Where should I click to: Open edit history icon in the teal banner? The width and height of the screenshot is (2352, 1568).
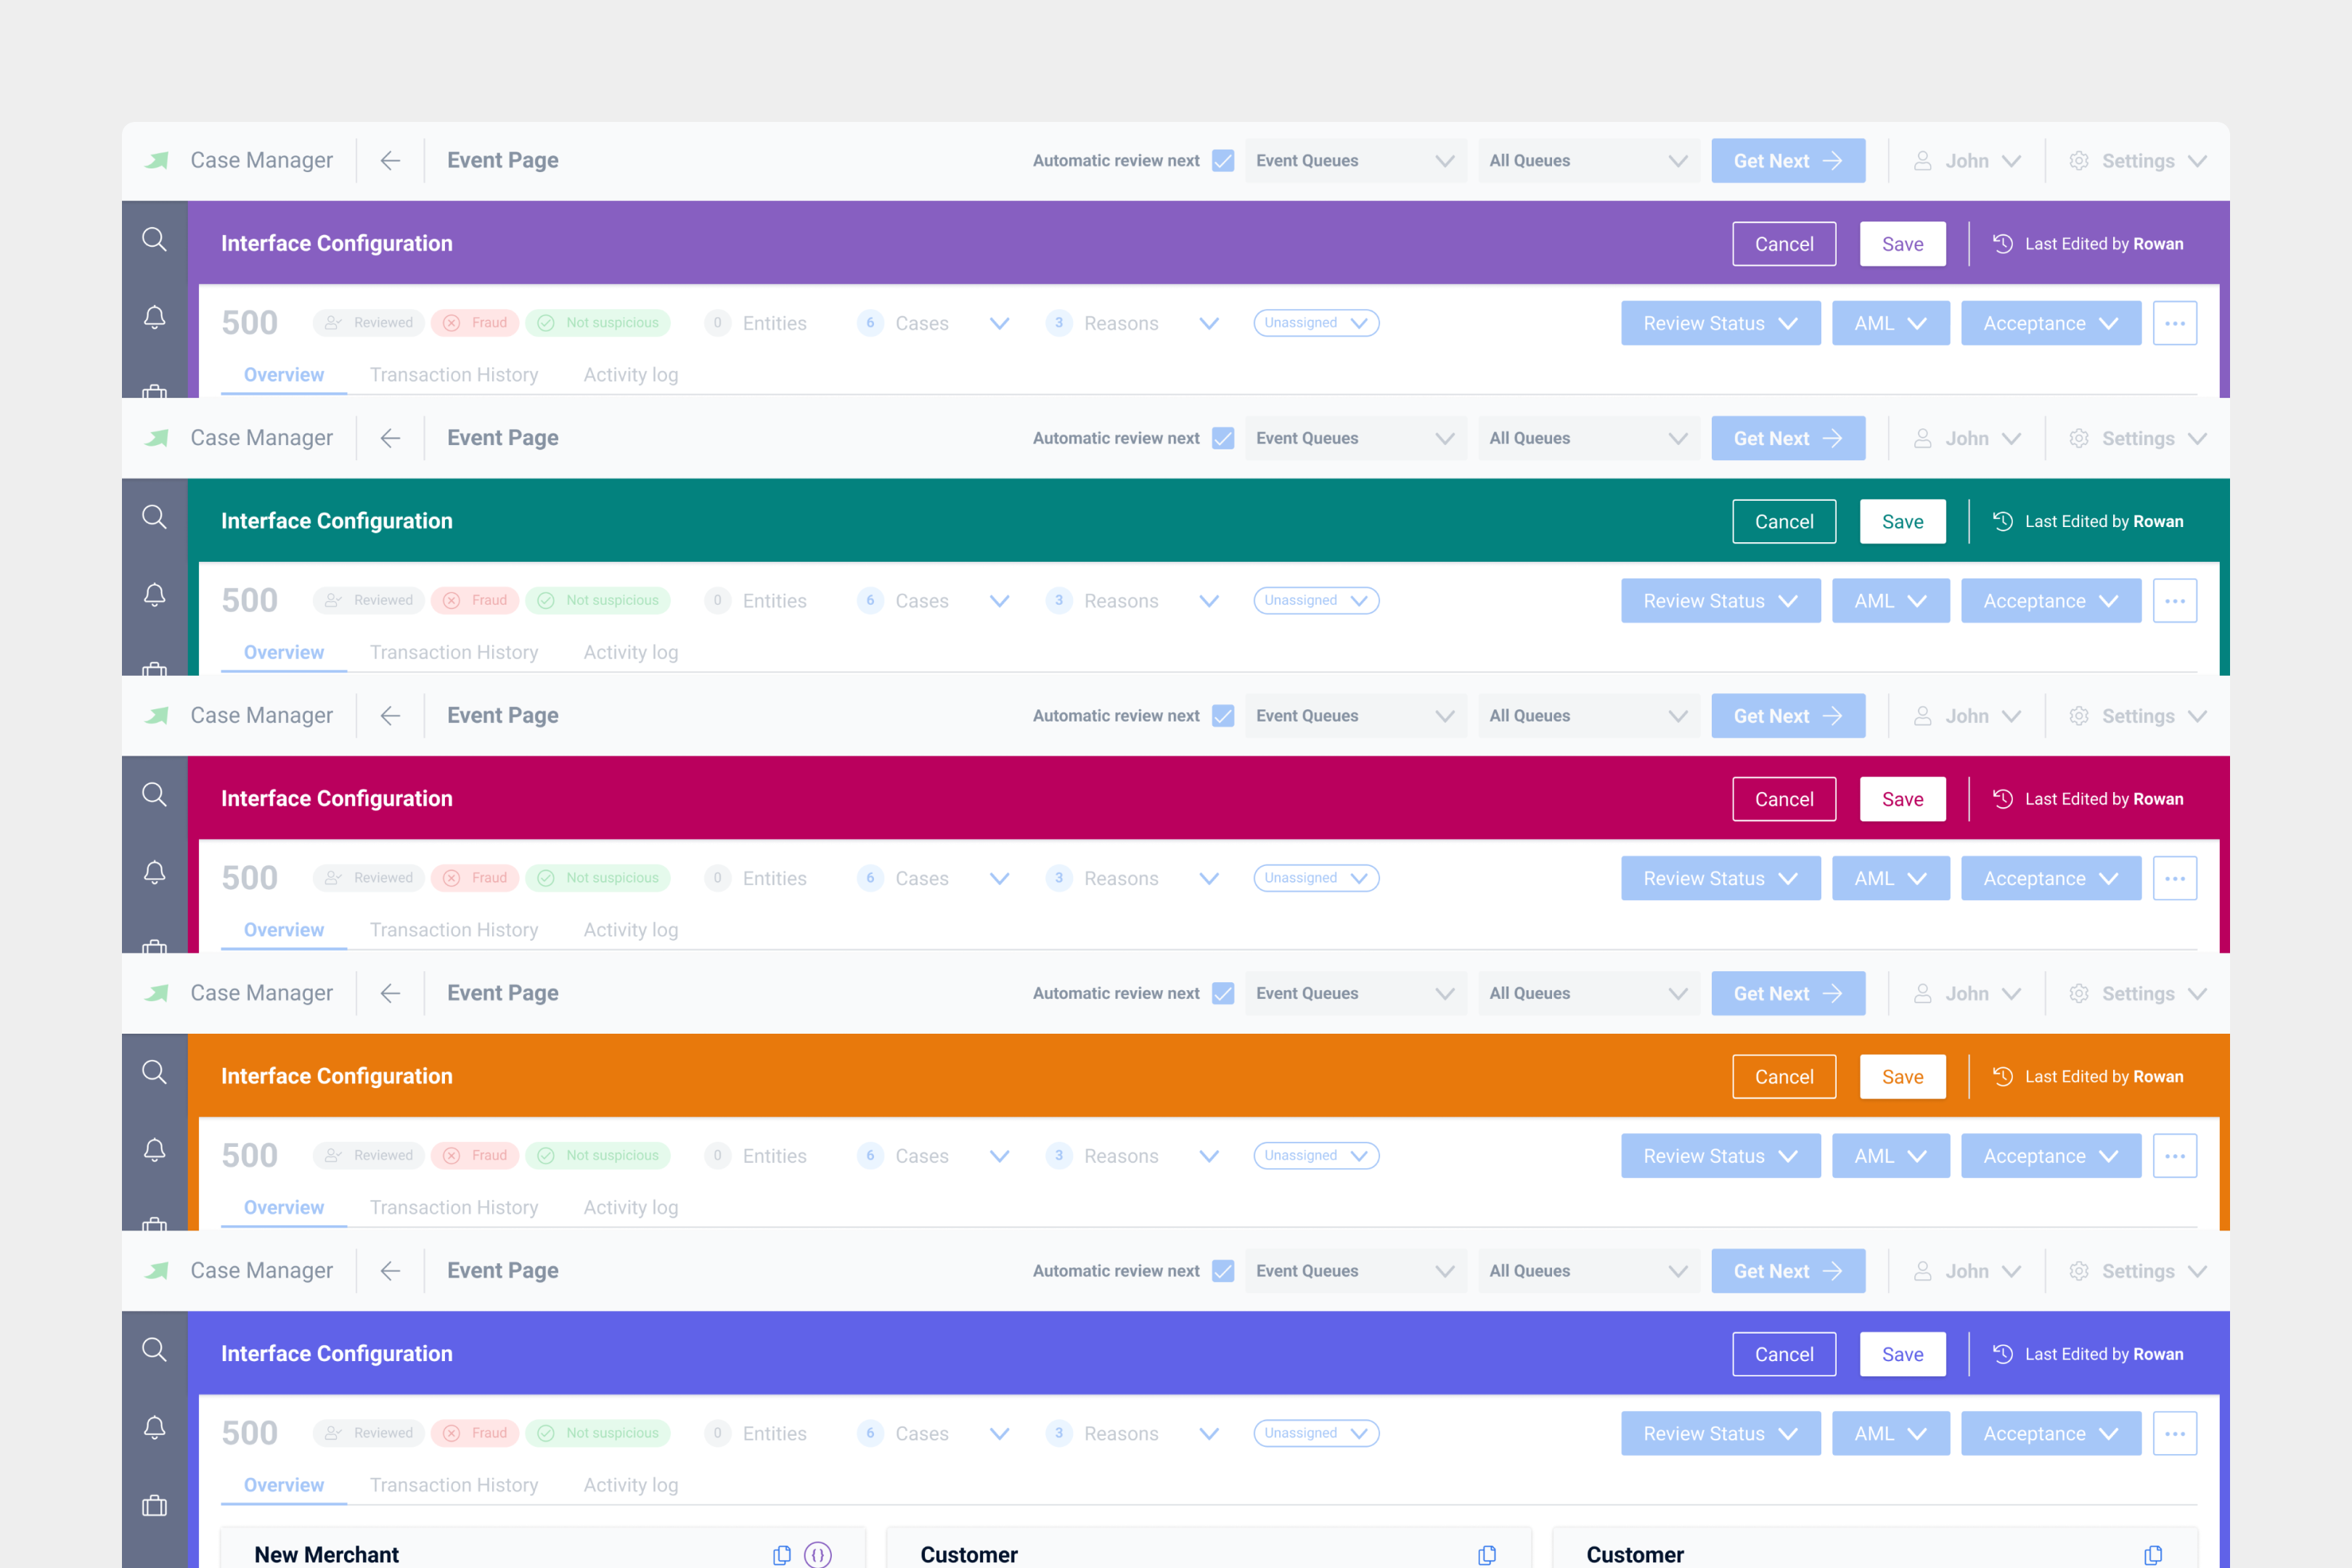click(x=2002, y=521)
